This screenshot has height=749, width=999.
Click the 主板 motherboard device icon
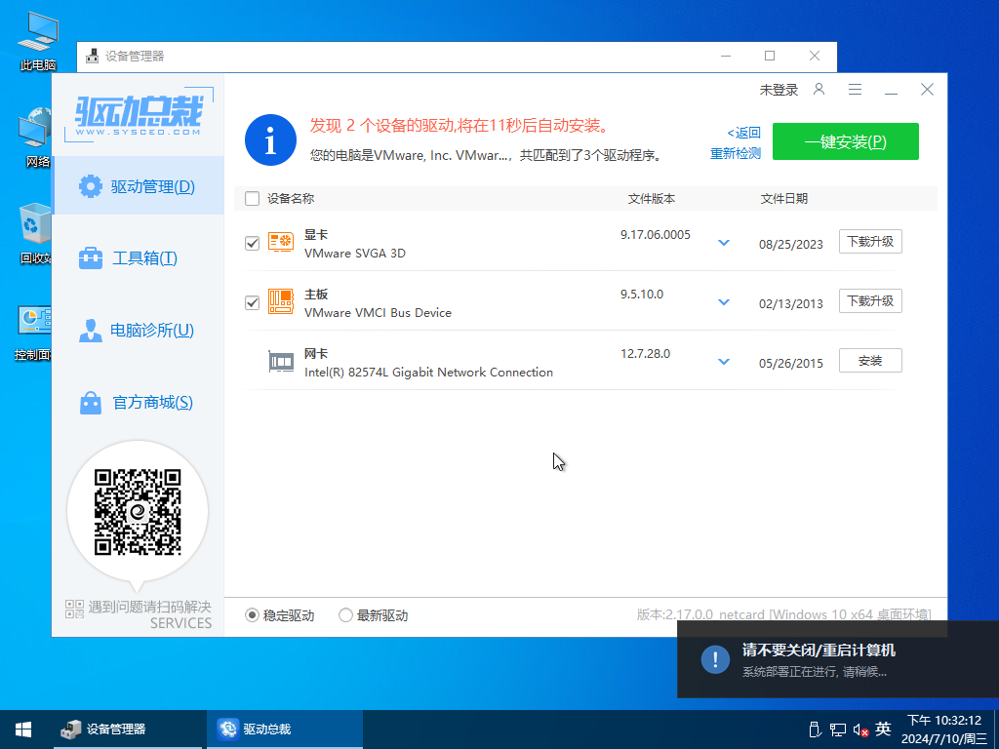tap(281, 301)
